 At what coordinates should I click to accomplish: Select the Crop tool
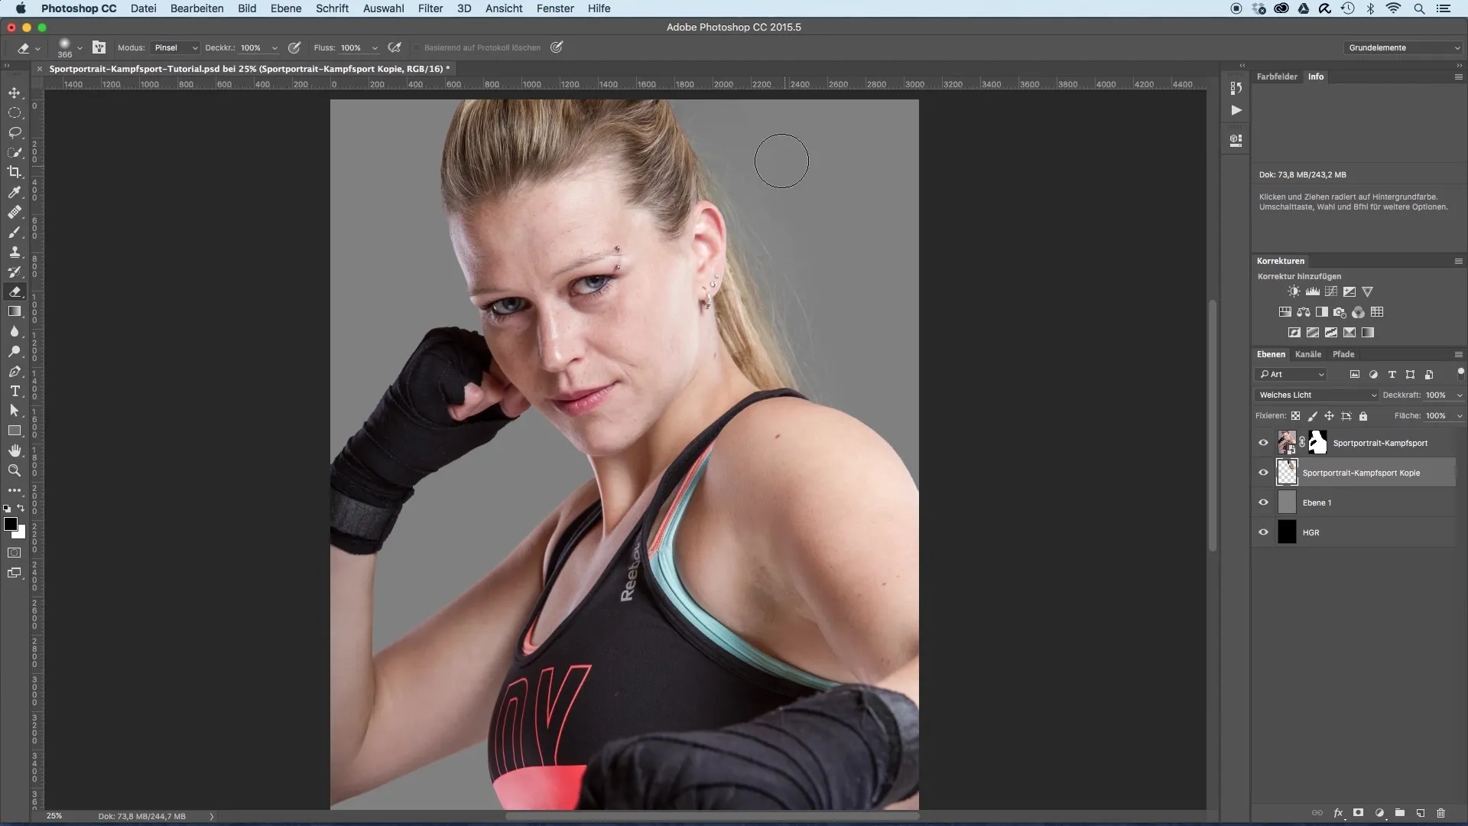point(15,172)
